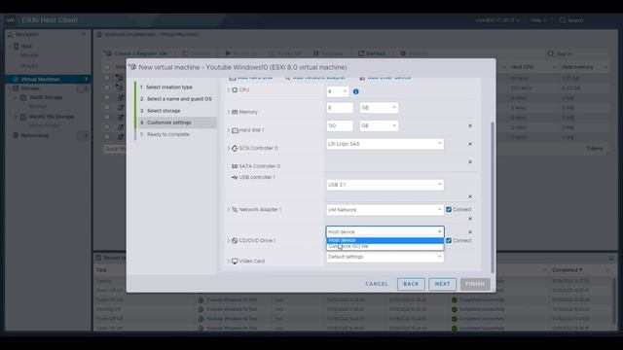
Task: Open the USB 3.1 controller dropdown
Action: click(385, 185)
